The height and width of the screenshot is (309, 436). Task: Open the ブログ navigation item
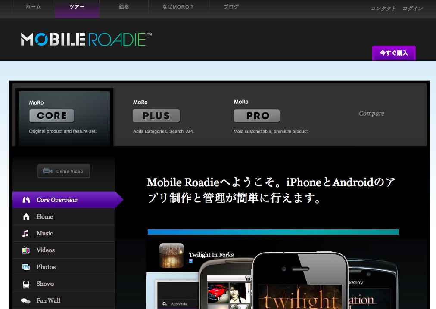[231, 7]
